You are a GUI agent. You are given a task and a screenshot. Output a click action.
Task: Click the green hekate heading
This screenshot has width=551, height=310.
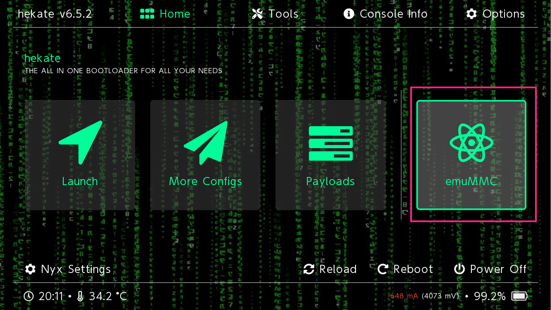[x=42, y=58]
